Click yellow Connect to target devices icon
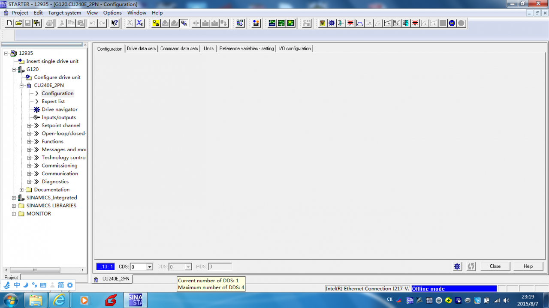Image resolution: width=549 pixels, height=308 pixels. pyautogui.click(x=156, y=23)
